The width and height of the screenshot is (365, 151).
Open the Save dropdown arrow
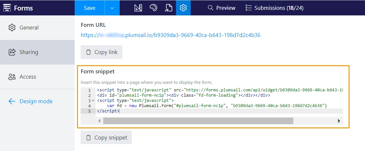(x=112, y=8)
